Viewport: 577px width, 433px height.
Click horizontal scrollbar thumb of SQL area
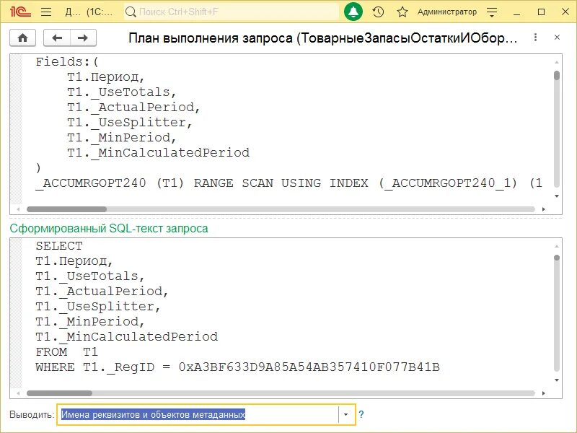59,393
